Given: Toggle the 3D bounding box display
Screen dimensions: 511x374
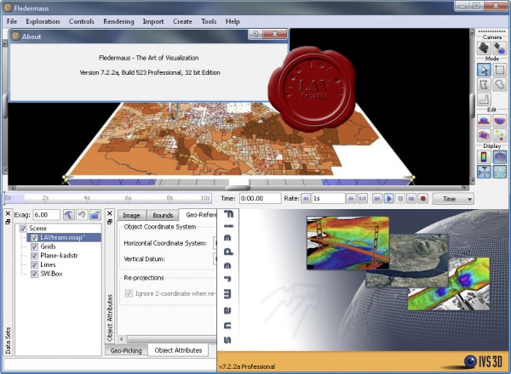Looking at the screenshot, I should [499, 157].
